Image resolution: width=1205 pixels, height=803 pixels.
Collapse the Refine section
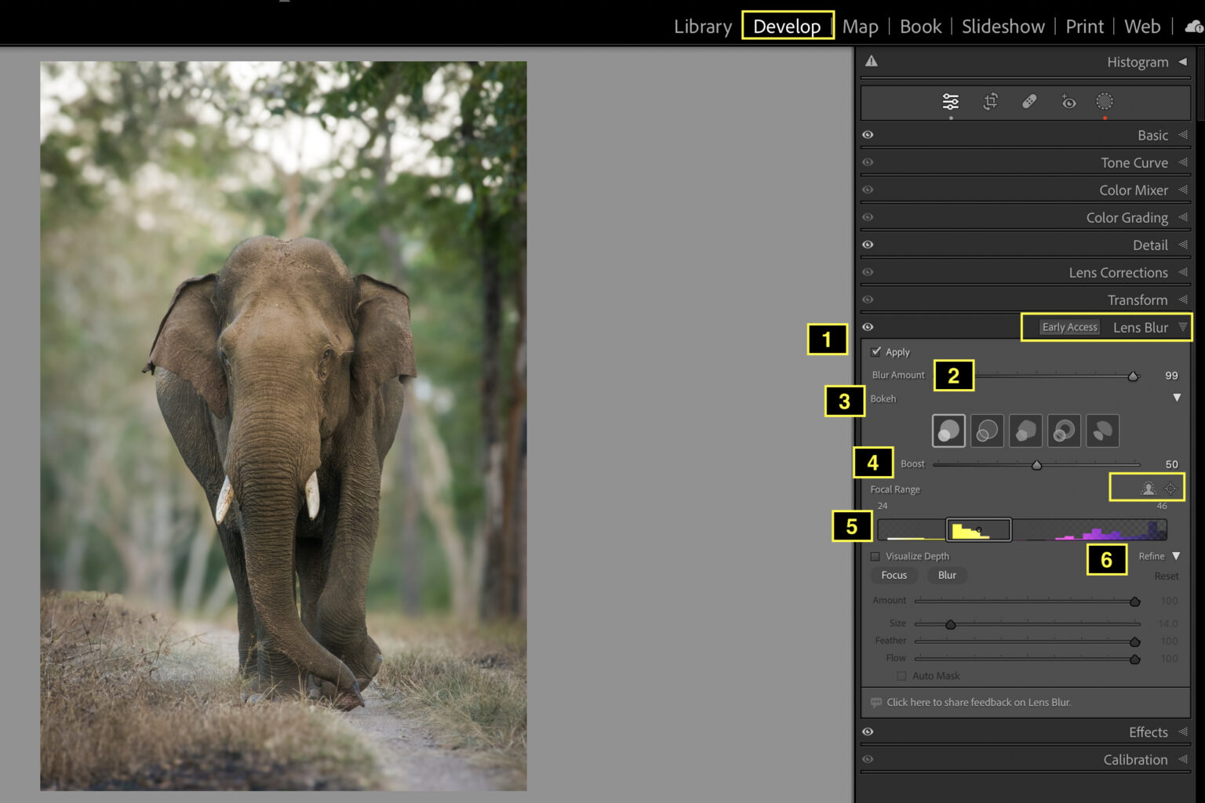[1176, 555]
